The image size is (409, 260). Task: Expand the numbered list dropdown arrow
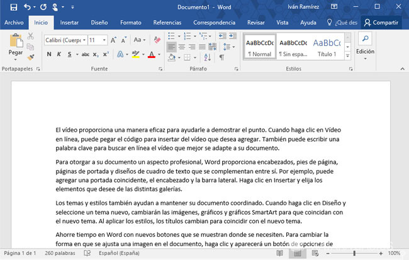[x=195, y=36]
